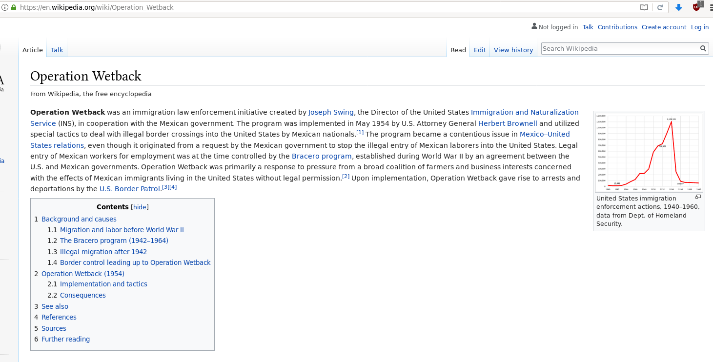
Task: Click the Operation Wetback page heading
Action: (x=86, y=76)
